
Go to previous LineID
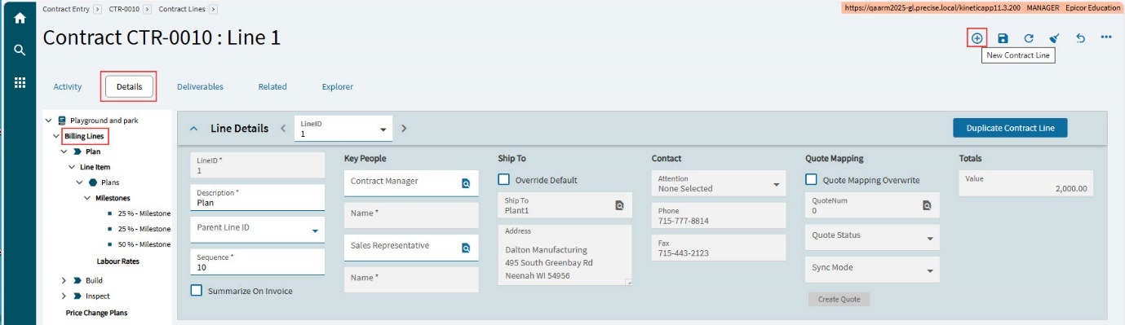pyautogui.click(x=282, y=128)
